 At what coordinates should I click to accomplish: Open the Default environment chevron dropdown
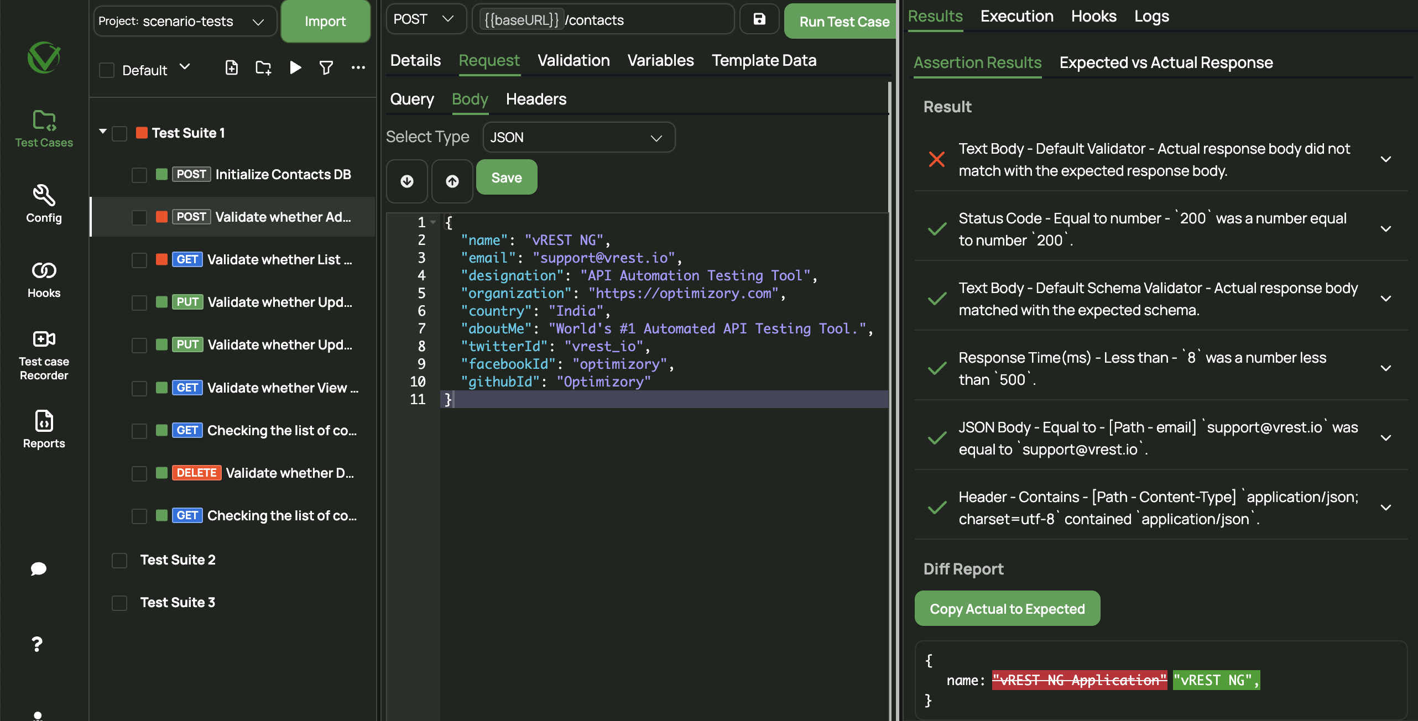coord(185,67)
